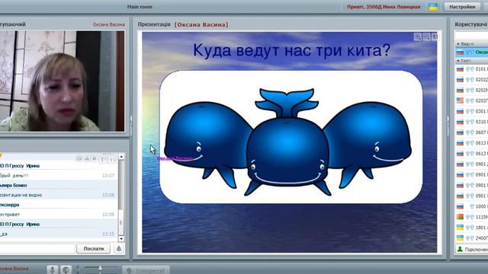488x274 pixels.
Task: Select guest row starting with 0301
Action: point(471,111)
